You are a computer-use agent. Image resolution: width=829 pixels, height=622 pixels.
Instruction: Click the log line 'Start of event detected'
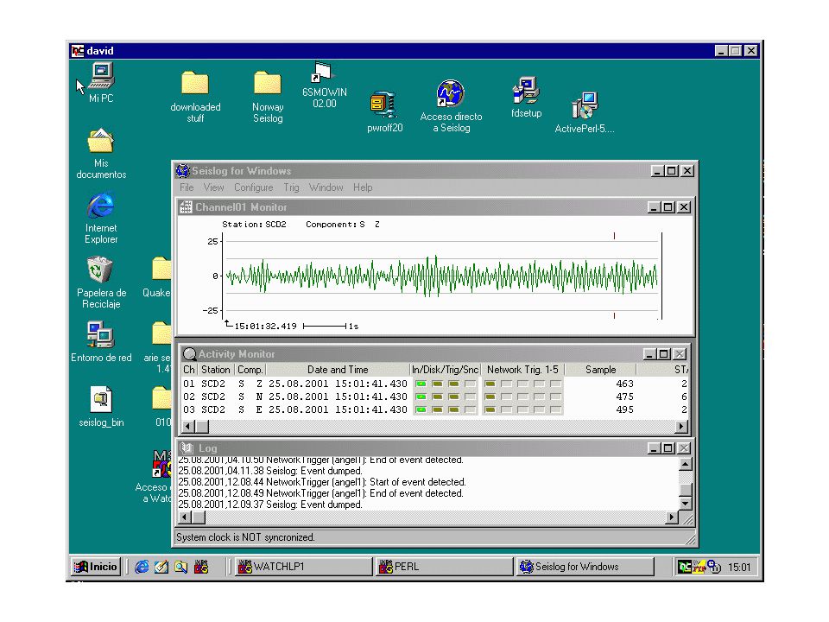coord(322,482)
